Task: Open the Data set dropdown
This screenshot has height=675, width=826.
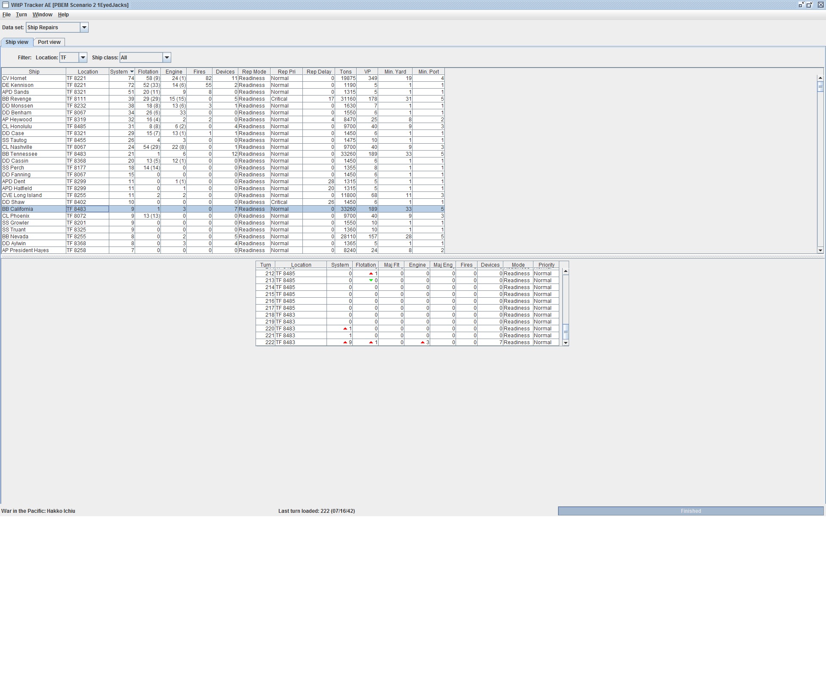Action: 84,28
